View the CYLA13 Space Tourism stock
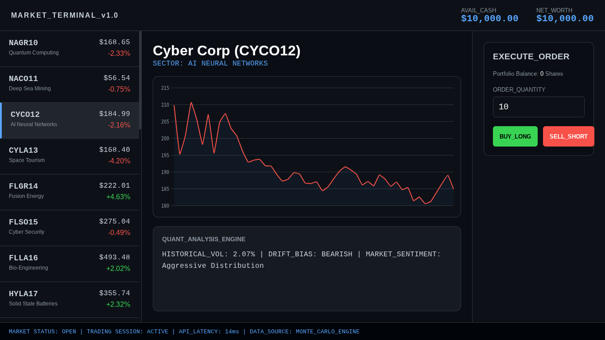 coord(69,155)
